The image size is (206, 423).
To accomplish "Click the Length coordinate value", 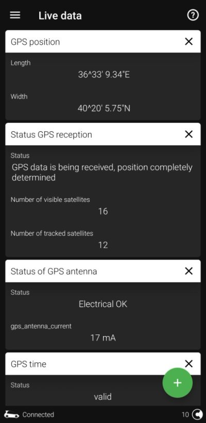I will [x=104, y=75].
